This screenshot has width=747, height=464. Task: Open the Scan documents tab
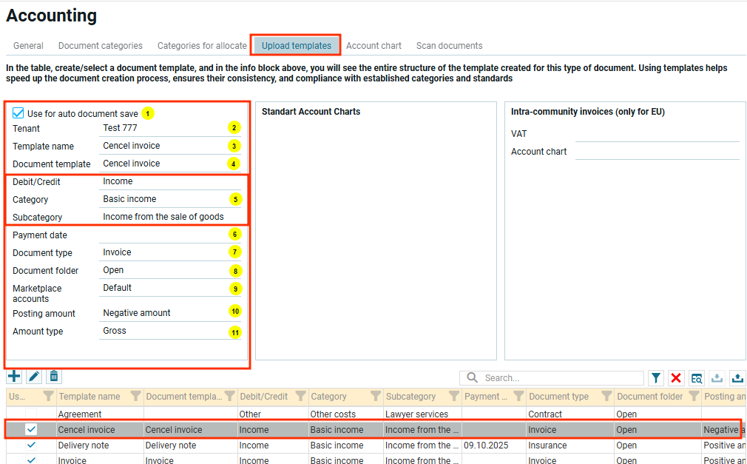point(449,46)
